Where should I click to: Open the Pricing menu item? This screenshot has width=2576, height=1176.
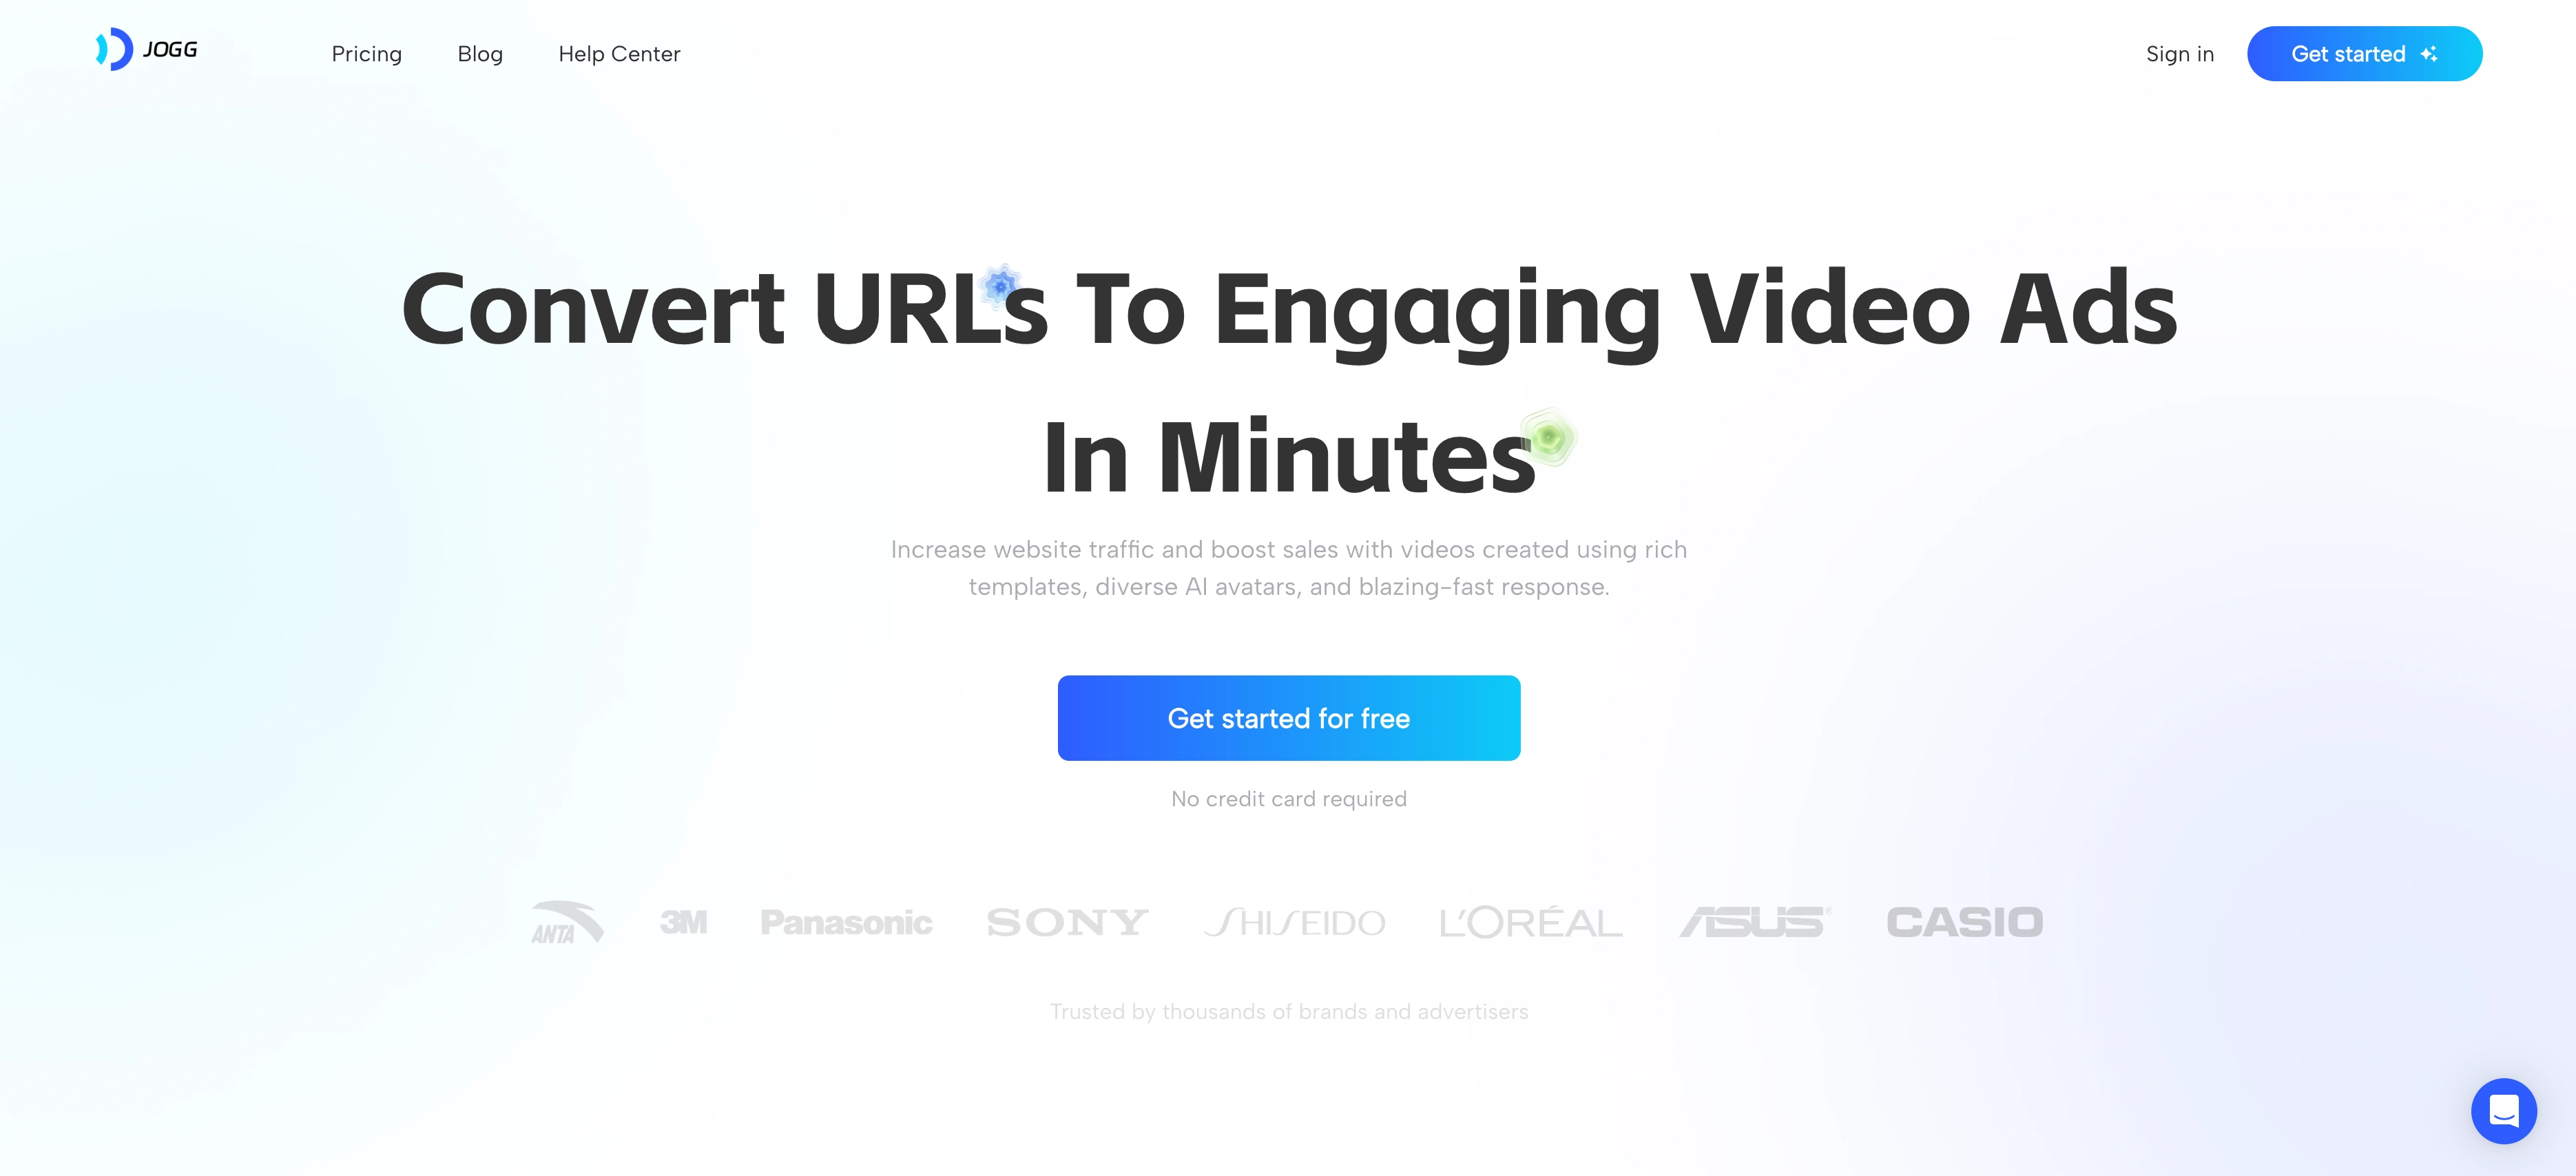pos(366,52)
